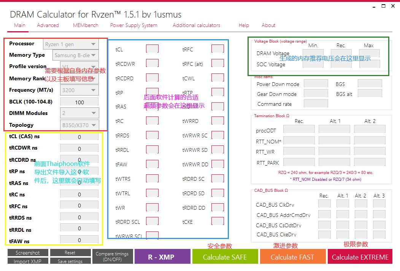The height and width of the screenshot is (271, 400).
Task: Open the Processor dropdown showing Ryzen 1 gen
Action: coord(71,44)
